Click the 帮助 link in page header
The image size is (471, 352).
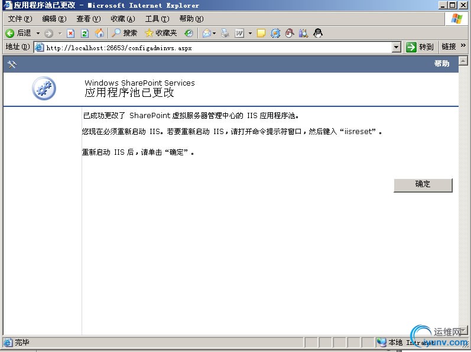tap(441, 64)
